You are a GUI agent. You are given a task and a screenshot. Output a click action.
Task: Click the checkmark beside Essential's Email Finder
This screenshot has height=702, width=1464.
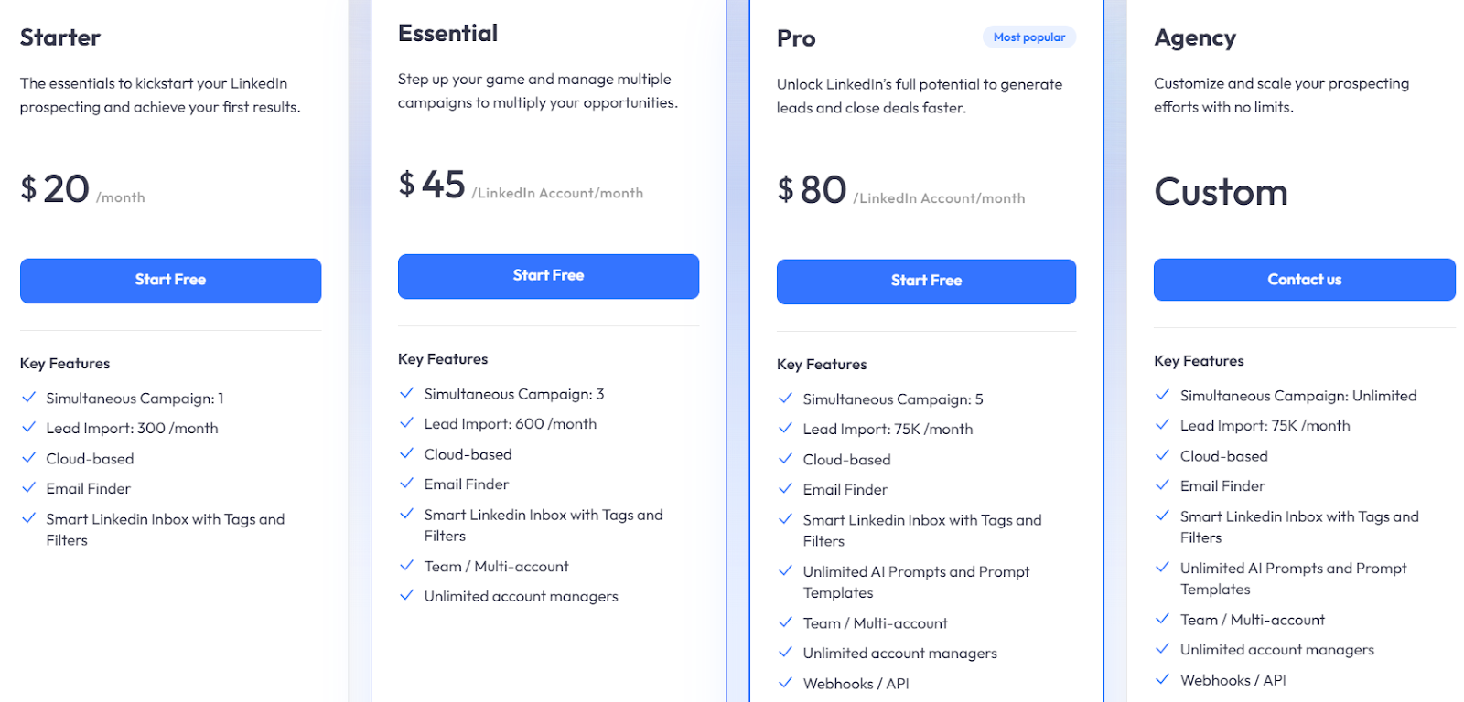pyautogui.click(x=407, y=484)
